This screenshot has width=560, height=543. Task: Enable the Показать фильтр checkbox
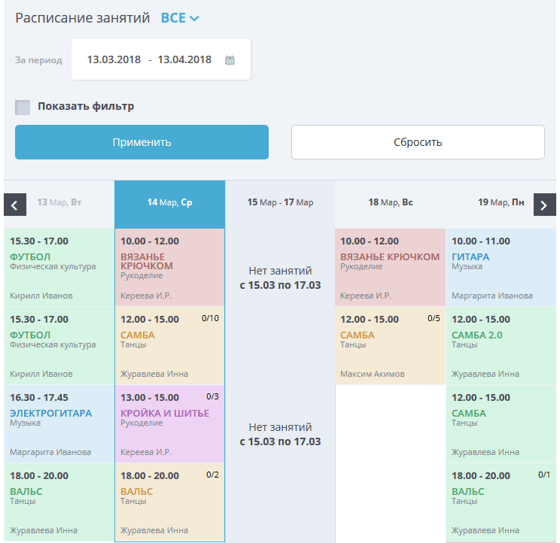click(23, 107)
